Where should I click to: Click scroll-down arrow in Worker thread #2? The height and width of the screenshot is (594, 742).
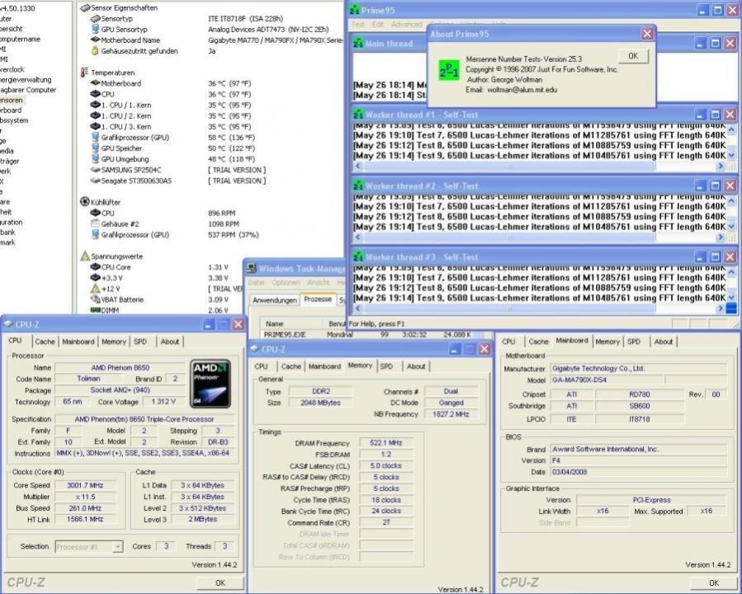731,227
